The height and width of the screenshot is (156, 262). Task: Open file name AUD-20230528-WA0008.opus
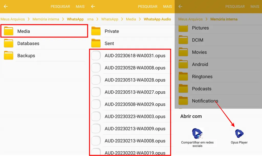coord(135,68)
